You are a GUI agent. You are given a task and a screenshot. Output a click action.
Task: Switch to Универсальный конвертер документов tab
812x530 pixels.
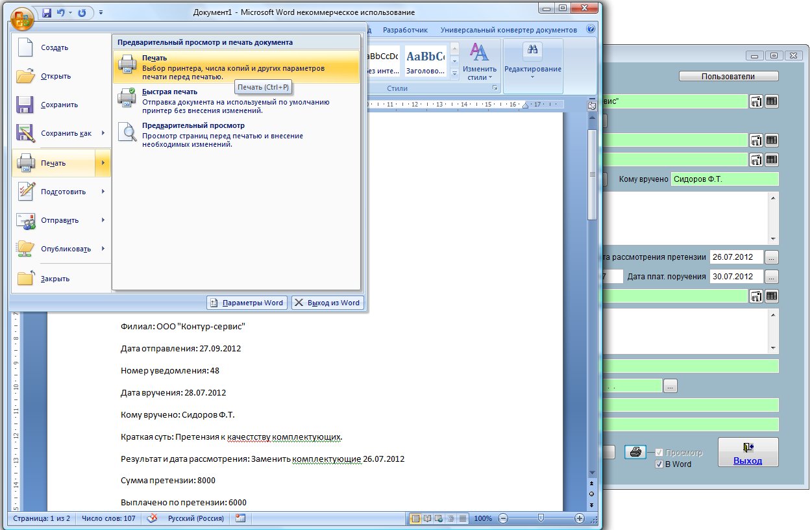[508, 30]
